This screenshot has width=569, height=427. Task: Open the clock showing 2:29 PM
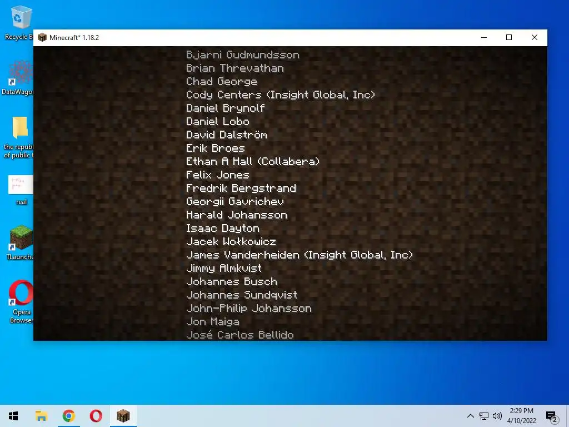521,416
